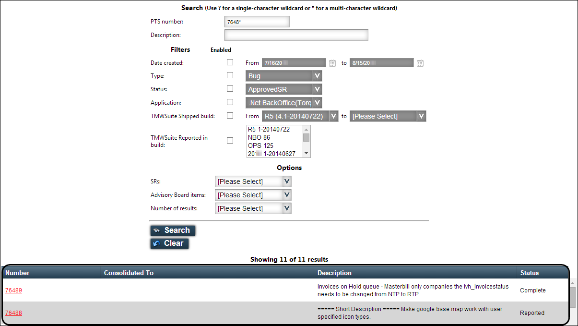Image resolution: width=578 pixels, height=326 pixels.
Task: Click the Description input field
Action: pyautogui.click(x=296, y=35)
